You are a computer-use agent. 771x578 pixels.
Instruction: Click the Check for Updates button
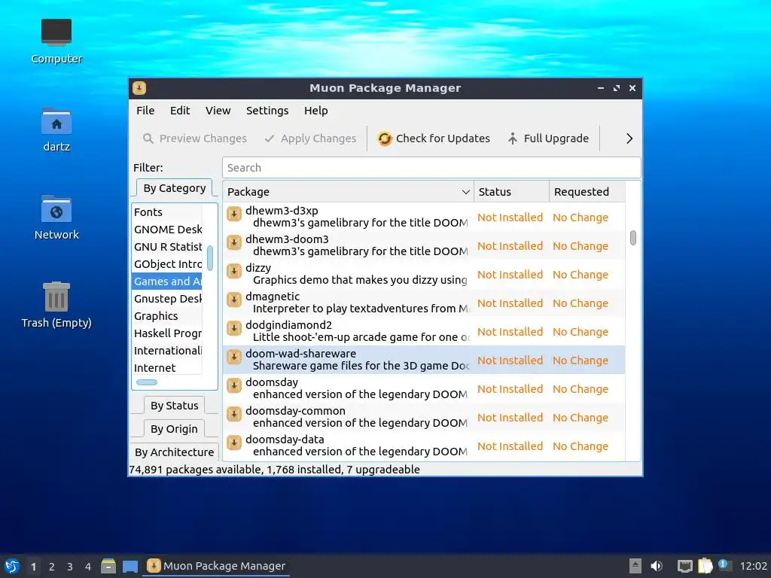pyautogui.click(x=434, y=138)
